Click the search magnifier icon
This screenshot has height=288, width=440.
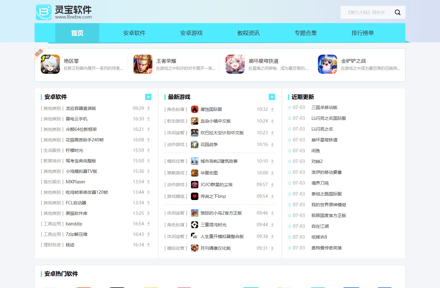[x=398, y=12]
